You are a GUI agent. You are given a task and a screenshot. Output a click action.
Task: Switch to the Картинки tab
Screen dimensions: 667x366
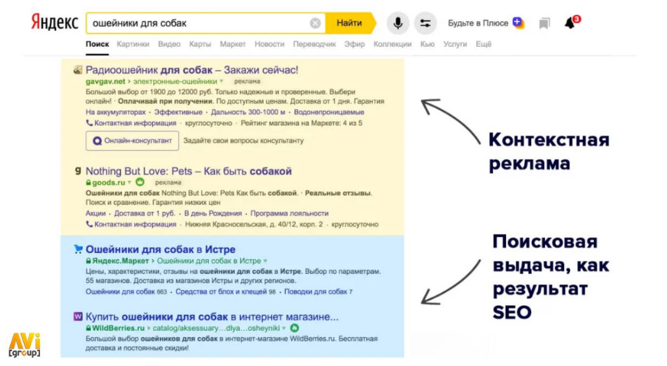pos(132,44)
